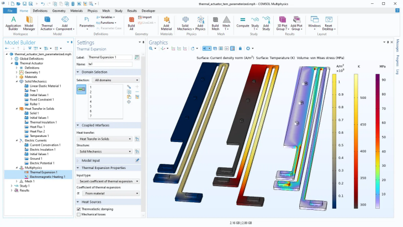Screen dimensions: 403x227
Task: Select Electric Potential 1 node
Action: 42,163
